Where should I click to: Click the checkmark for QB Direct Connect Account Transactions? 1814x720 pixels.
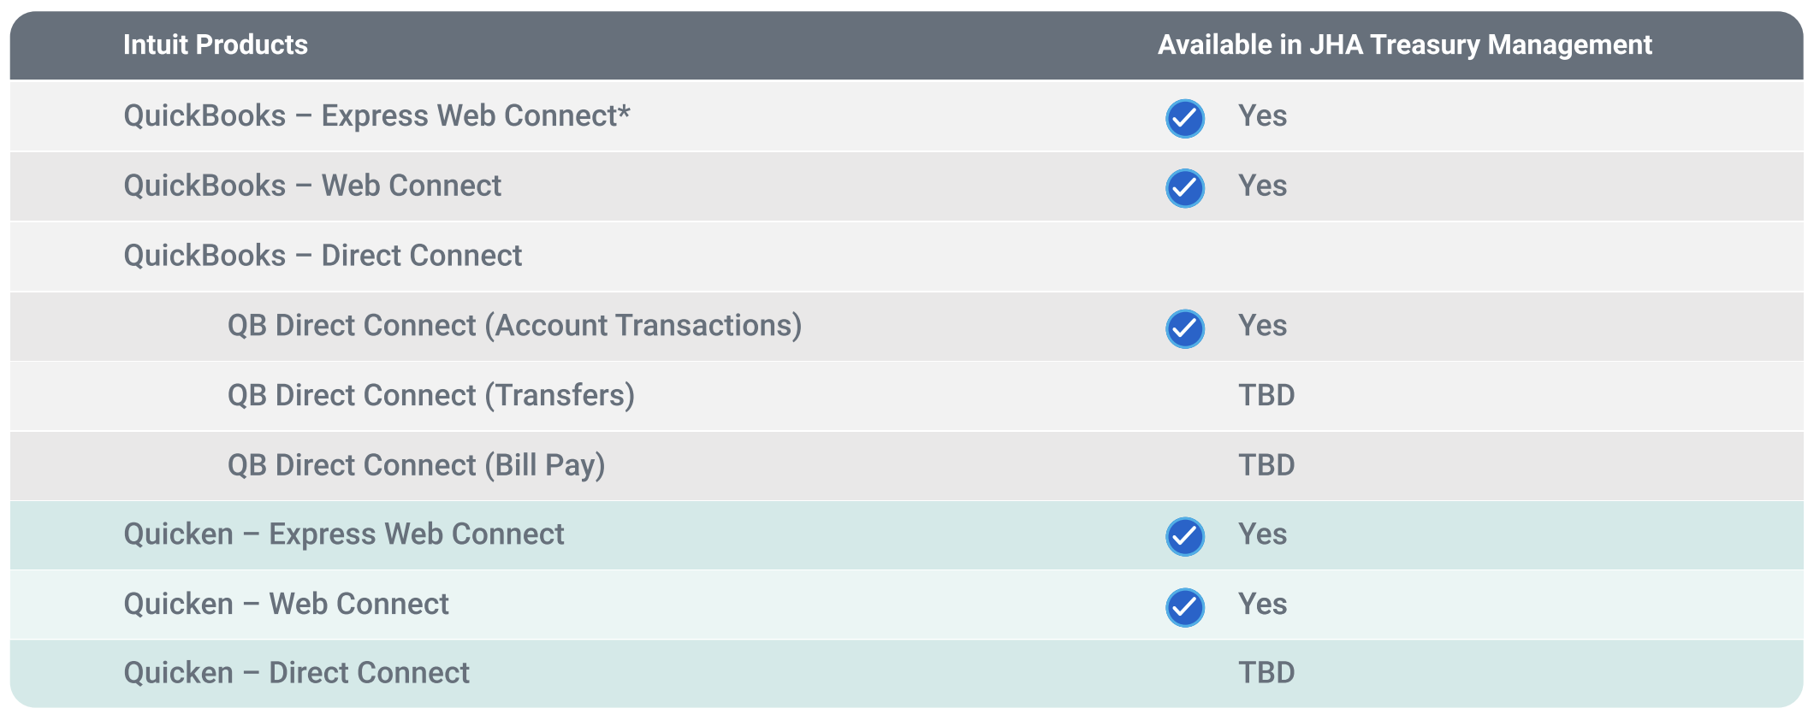(x=1185, y=328)
